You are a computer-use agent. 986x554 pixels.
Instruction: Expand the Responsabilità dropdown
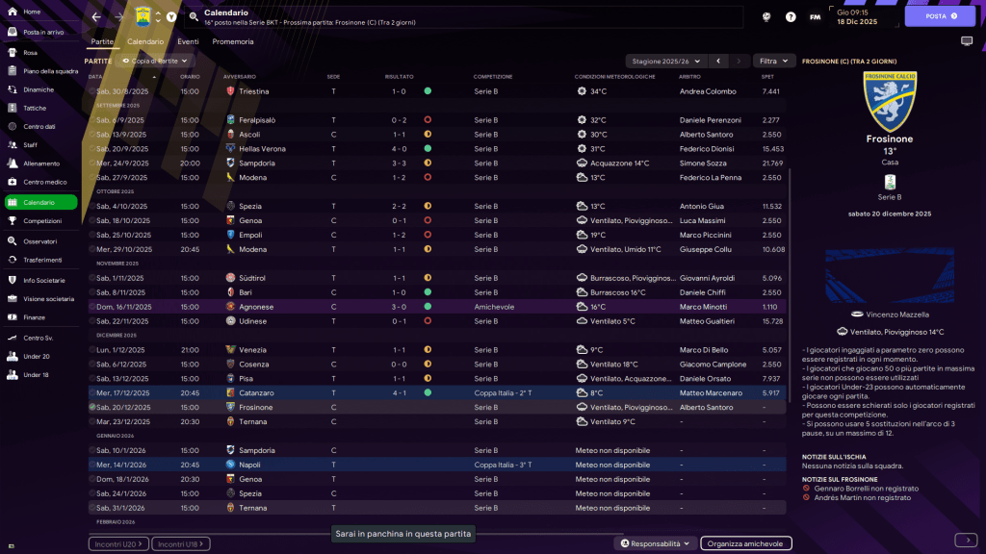point(655,543)
